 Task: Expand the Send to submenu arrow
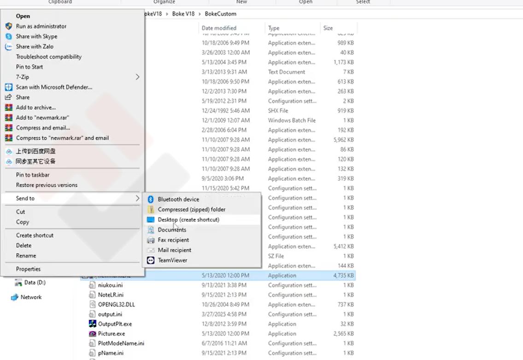point(137,198)
